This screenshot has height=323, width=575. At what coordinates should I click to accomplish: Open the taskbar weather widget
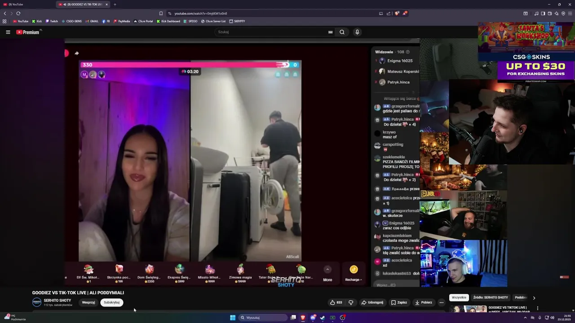15,318
